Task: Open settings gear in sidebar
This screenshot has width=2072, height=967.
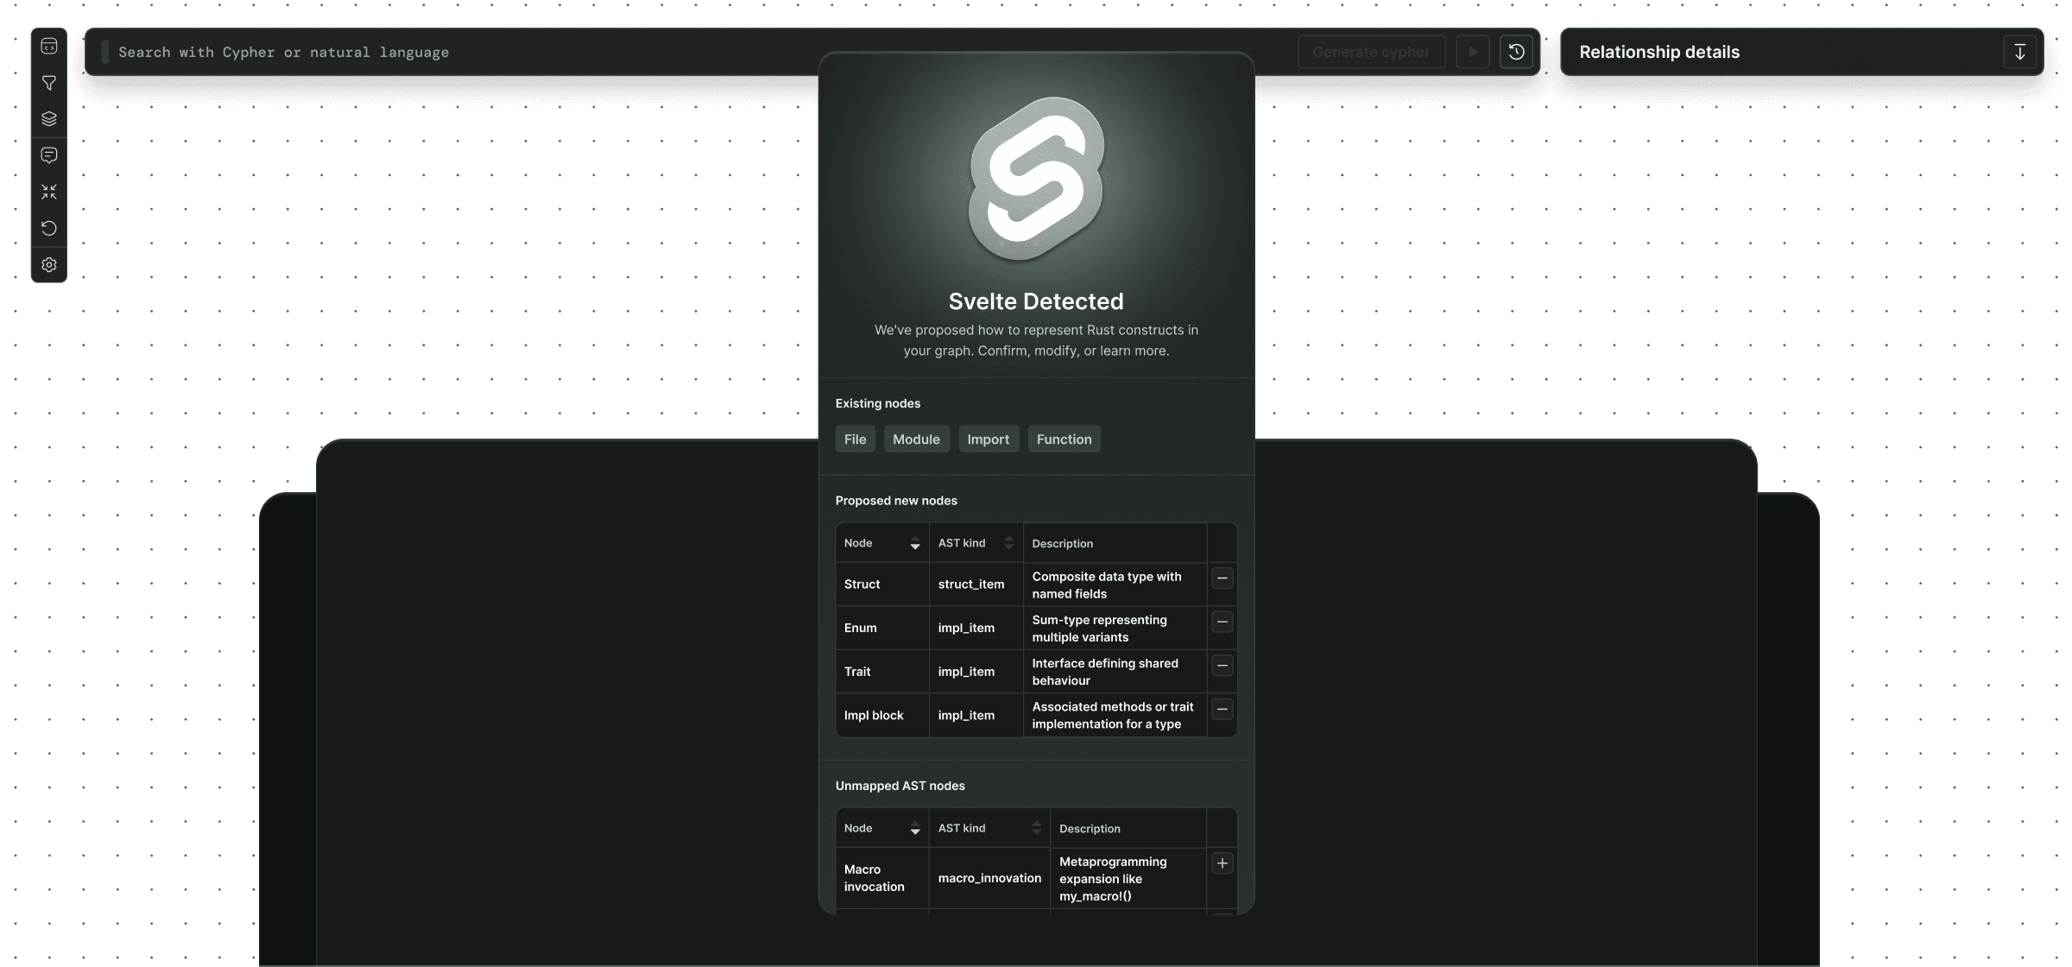Action: [49, 265]
